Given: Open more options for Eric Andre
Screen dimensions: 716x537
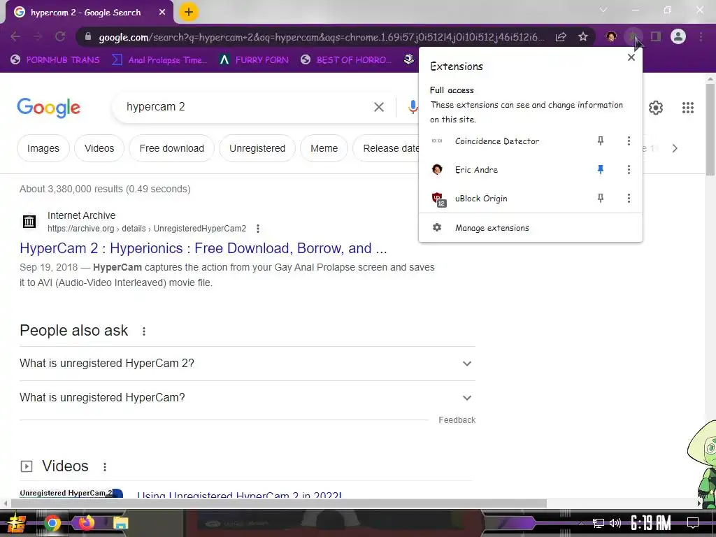Looking at the screenshot, I should 629,169.
